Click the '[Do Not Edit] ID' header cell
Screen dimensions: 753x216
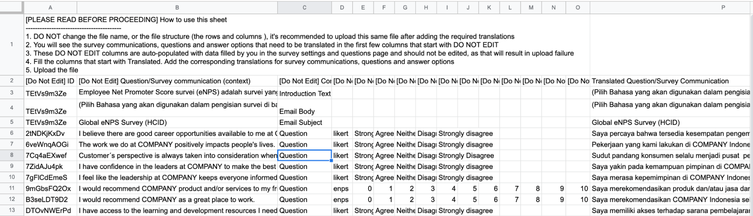(x=50, y=81)
